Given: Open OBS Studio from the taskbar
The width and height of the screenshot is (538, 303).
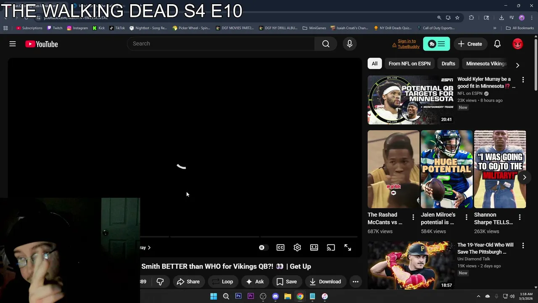Looking at the screenshot, I should pos(263,296).
